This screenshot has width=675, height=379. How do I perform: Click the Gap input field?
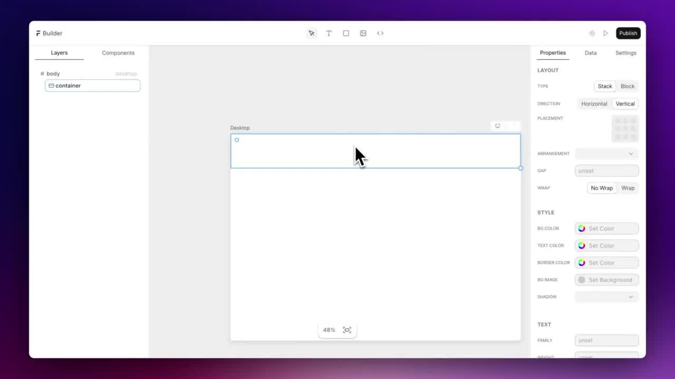coord(606,171)
